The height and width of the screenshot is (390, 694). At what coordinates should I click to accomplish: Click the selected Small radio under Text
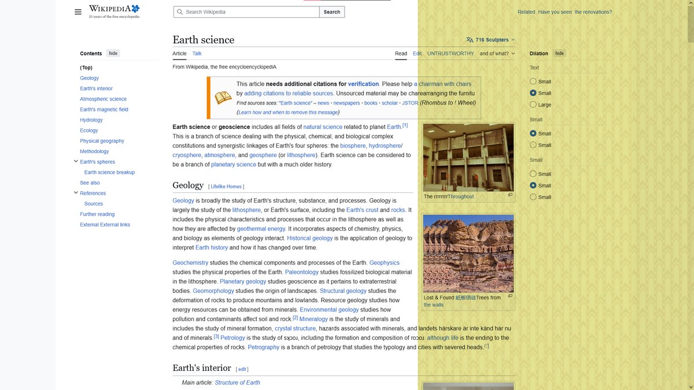coord(533,93)
